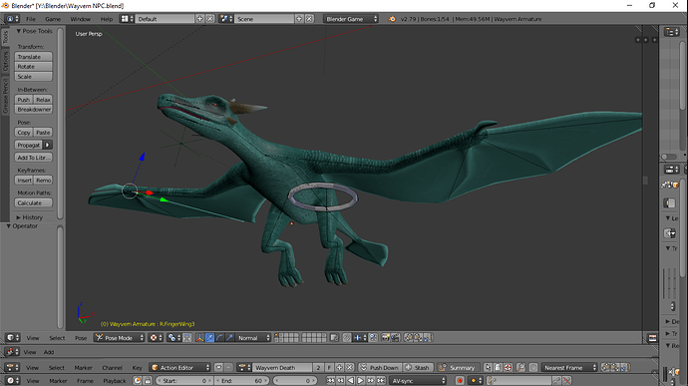Screen dimensions: 688x386
Task: Click the Push Down button
Action: tap(380, 368)
